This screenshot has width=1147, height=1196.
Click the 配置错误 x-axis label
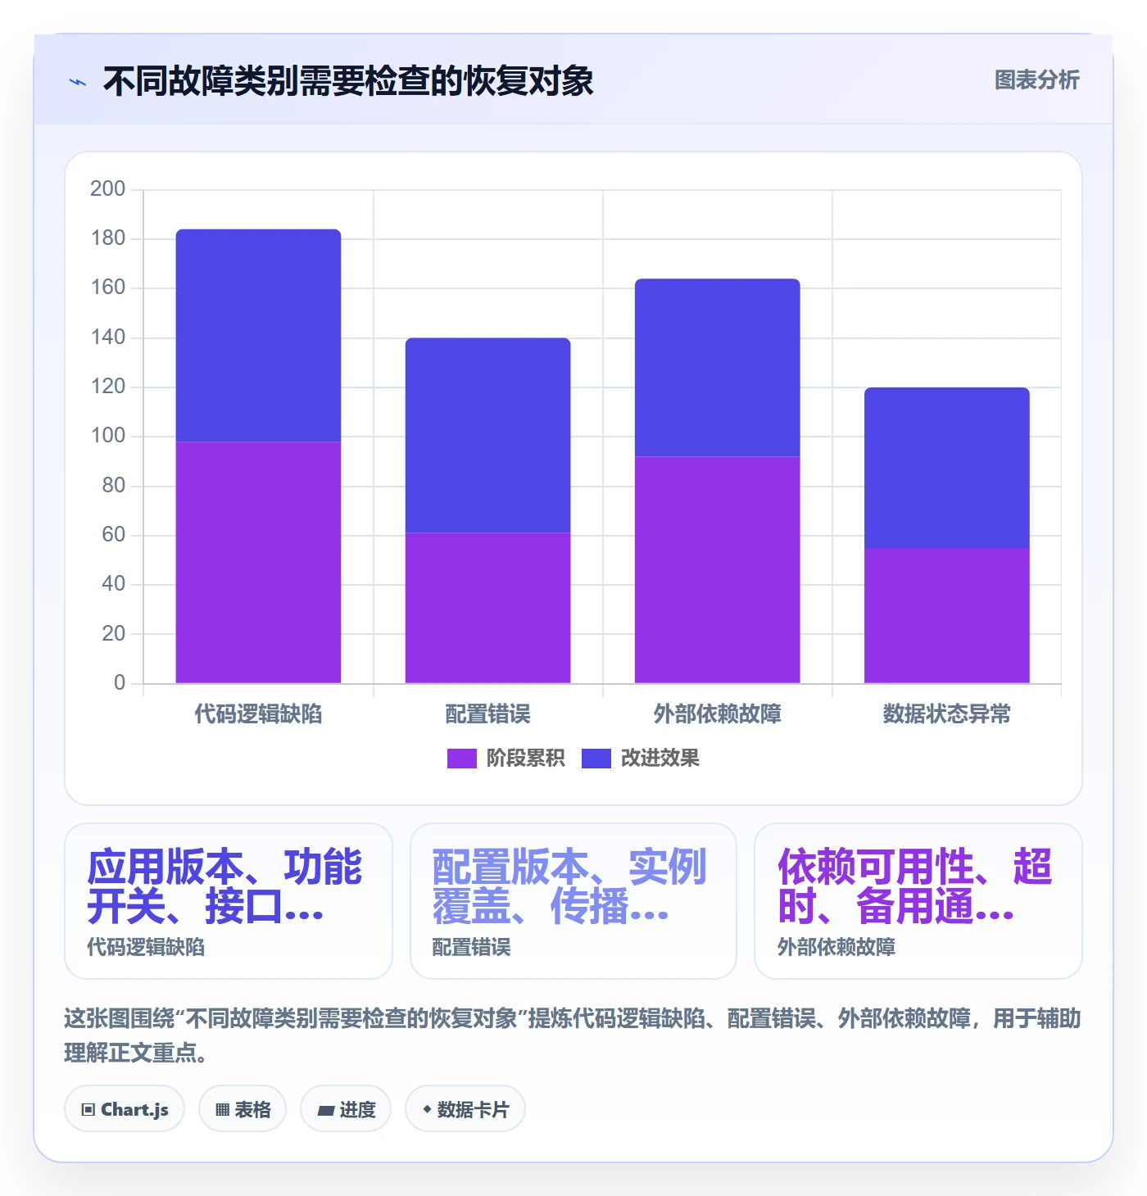tap(487, 714)
